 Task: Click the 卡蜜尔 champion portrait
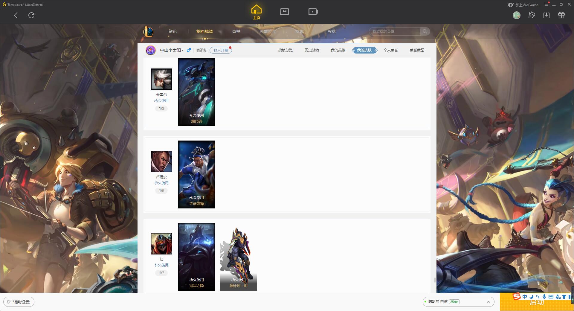click(x=161, y=79)
